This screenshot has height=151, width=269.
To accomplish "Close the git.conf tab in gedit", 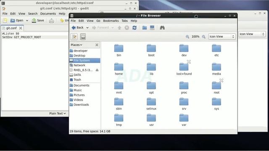I will pyautogui.click(x=21, y=28).
